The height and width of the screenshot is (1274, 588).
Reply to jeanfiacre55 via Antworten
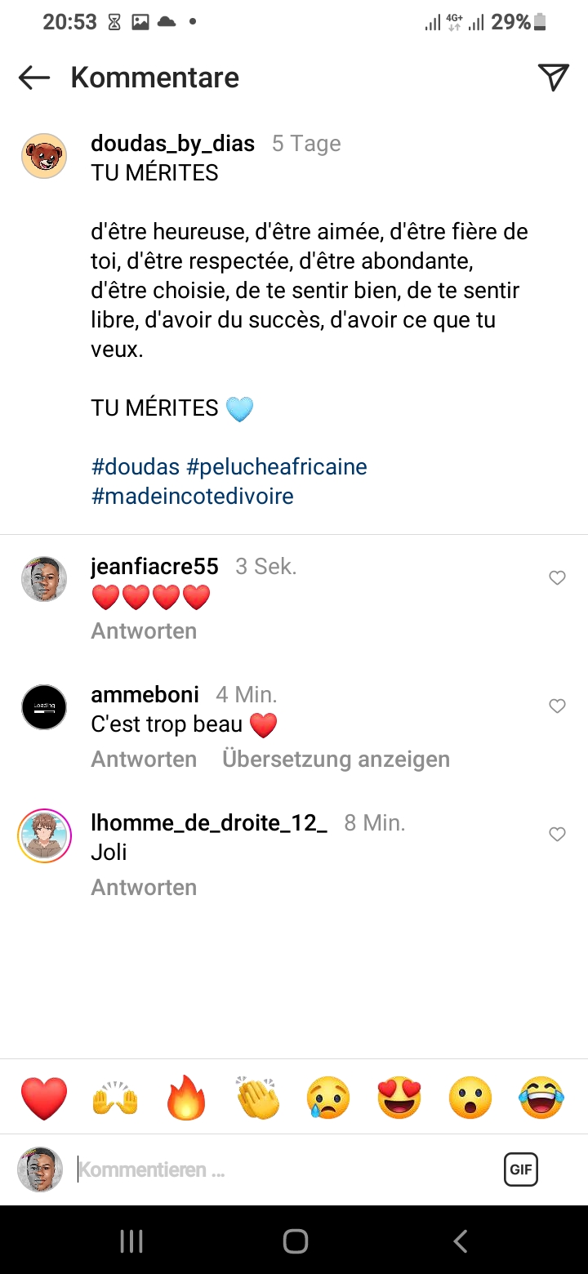pyautogui.click(x=144, y=630)
